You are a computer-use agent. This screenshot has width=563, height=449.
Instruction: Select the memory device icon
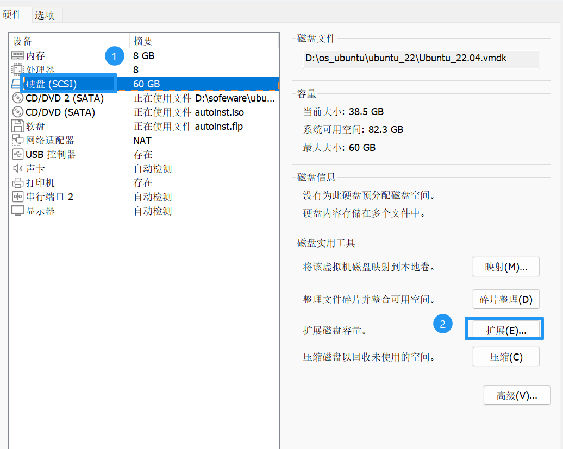(17, 55)
